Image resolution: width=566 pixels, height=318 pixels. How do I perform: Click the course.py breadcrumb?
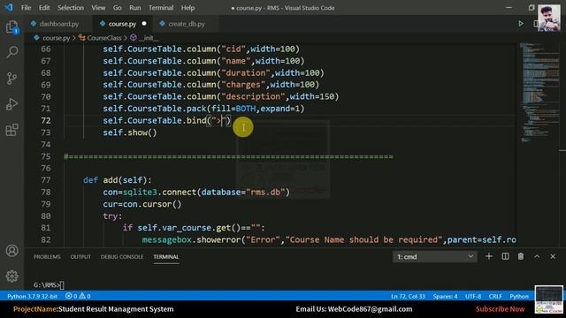coord(56,38)
